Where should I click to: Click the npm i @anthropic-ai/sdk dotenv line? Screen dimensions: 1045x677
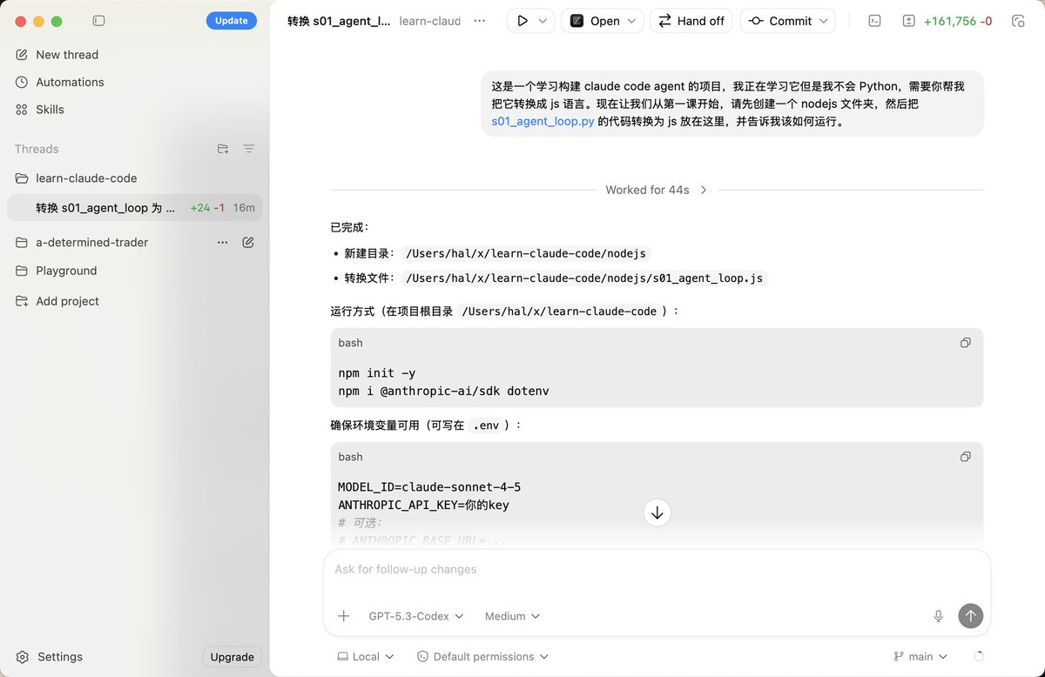pyautogui.click(x=443, y=392)
